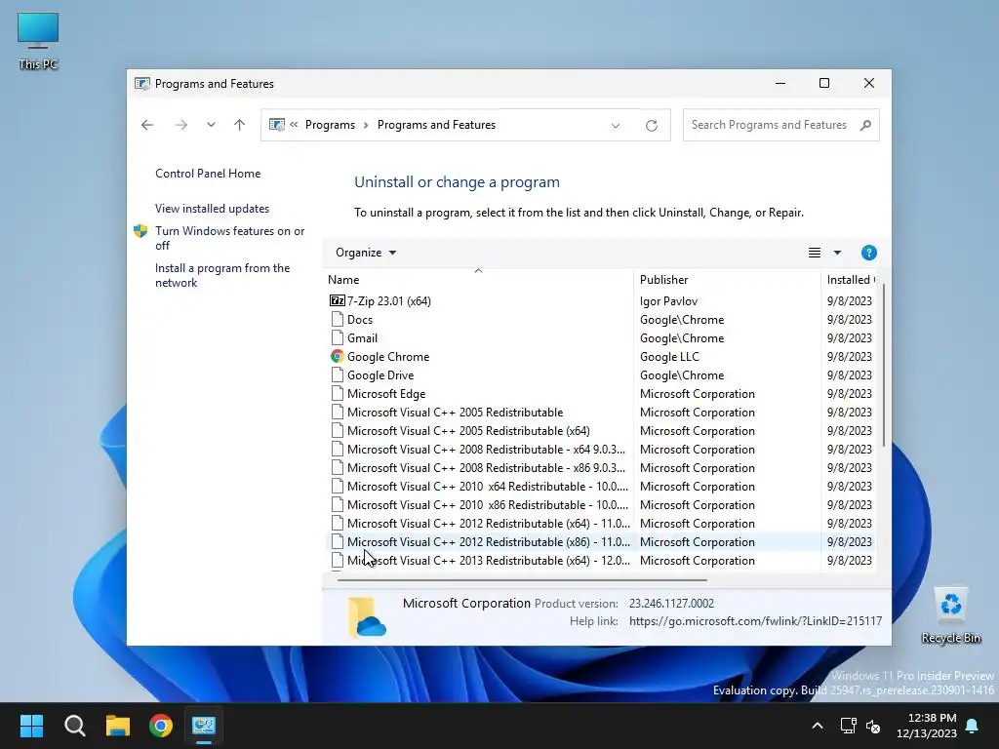The width and height of the screenshot is (999, 749).
Task: Click the horizontal scrollbar under the list
Action: click(522, 580)
